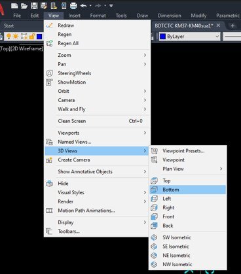Select the Bottom view cube icon
241x274 pixels.
click(155, 190)
